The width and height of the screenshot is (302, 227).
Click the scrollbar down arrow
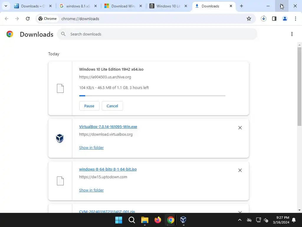[x=299, y=210]
